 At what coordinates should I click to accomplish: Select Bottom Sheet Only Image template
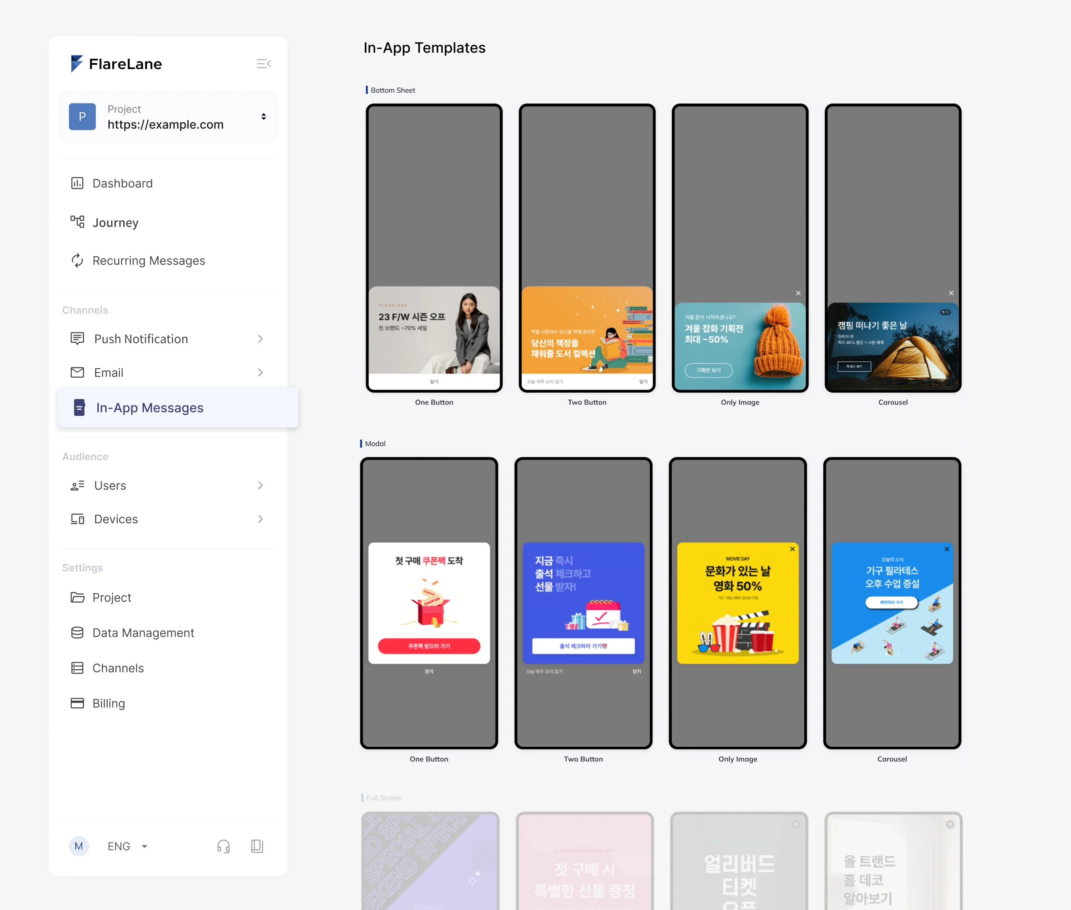[x=740, y=248]
